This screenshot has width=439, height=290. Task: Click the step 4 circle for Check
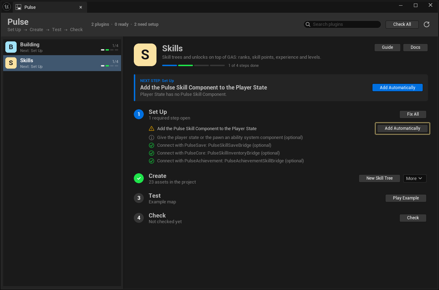click(x=139, y=218)
